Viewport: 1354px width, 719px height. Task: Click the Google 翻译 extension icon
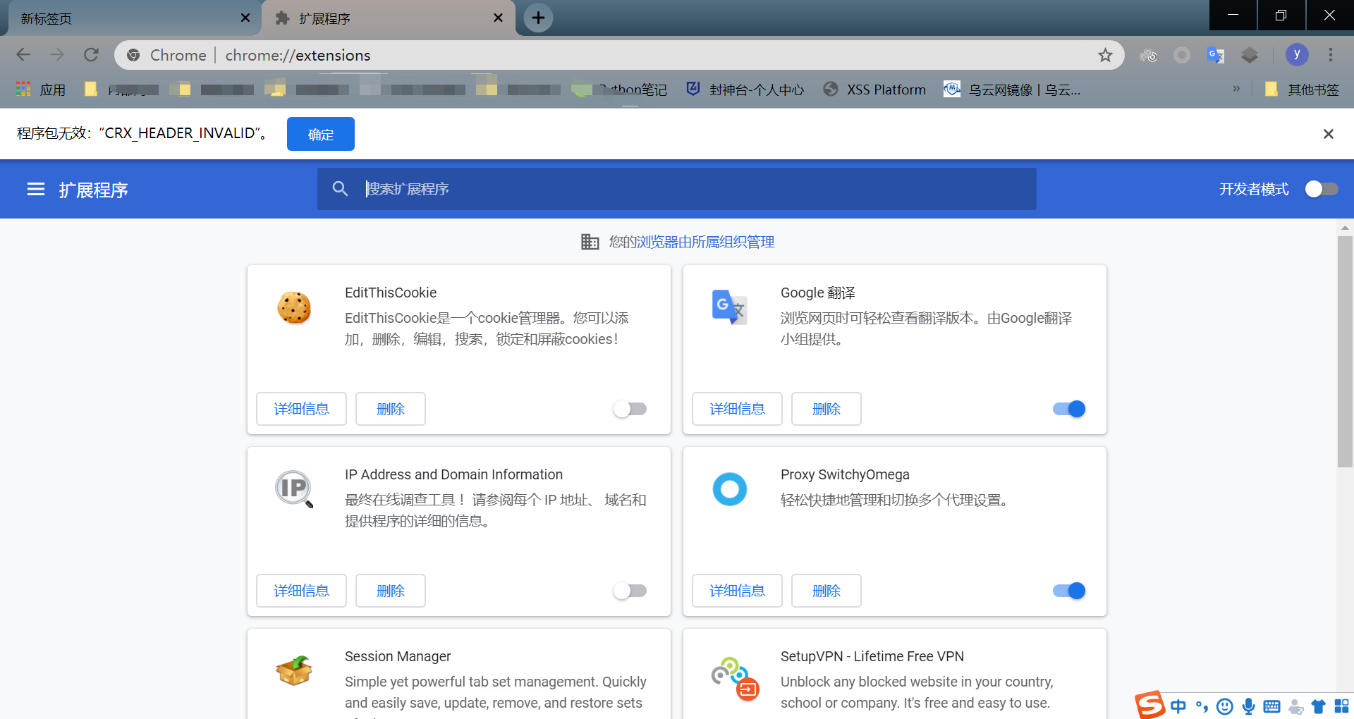(730, 307)
